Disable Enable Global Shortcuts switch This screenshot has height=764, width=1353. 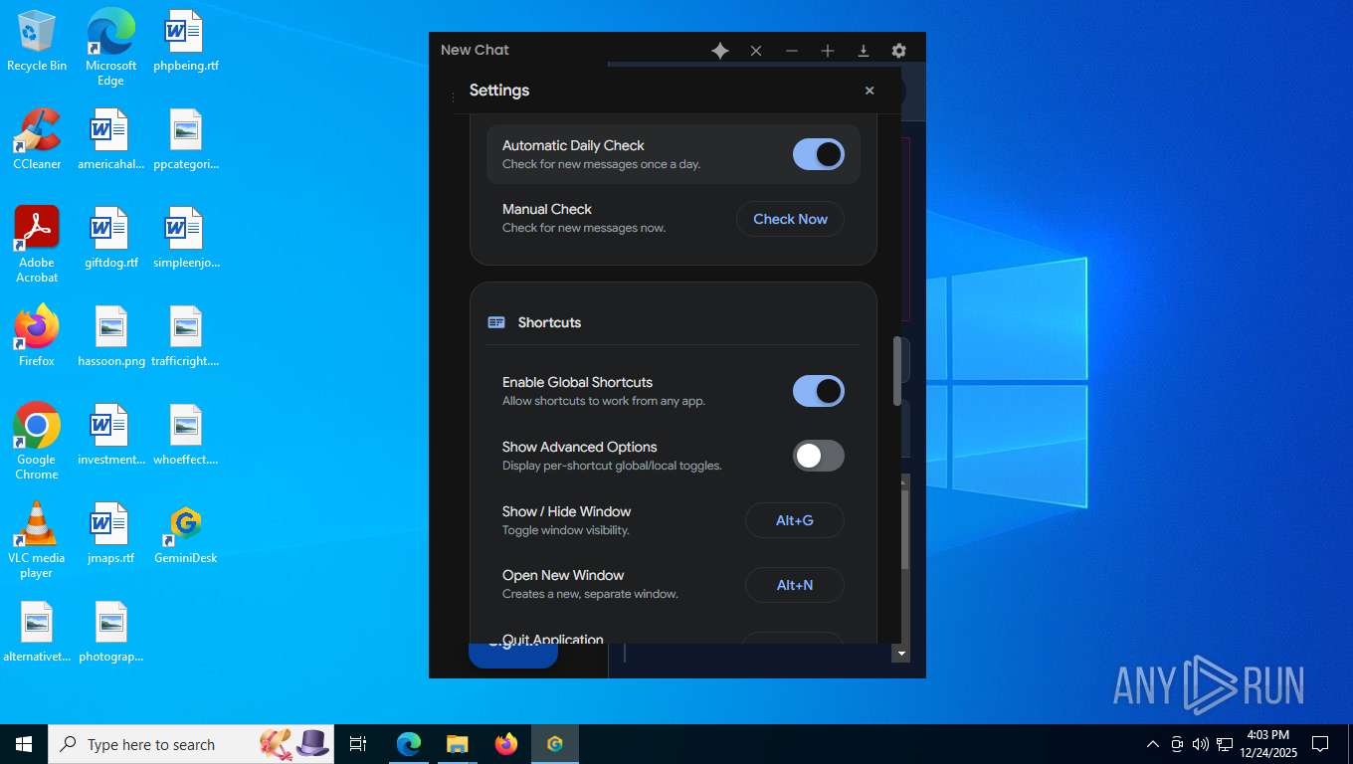[x=819, y=391]
